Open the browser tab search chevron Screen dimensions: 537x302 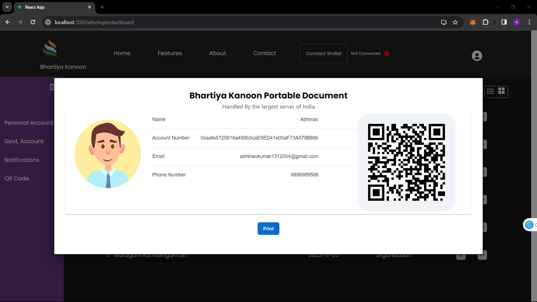point(7,7)
